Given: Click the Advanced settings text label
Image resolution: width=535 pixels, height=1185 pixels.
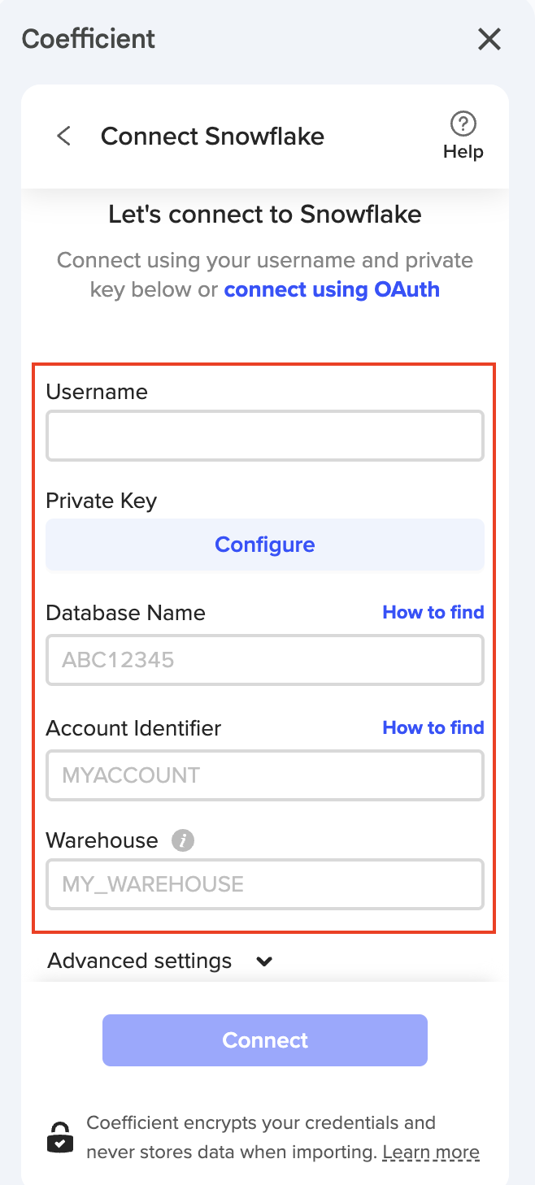Looking at the screenshot, I should (x=140, y=961).
